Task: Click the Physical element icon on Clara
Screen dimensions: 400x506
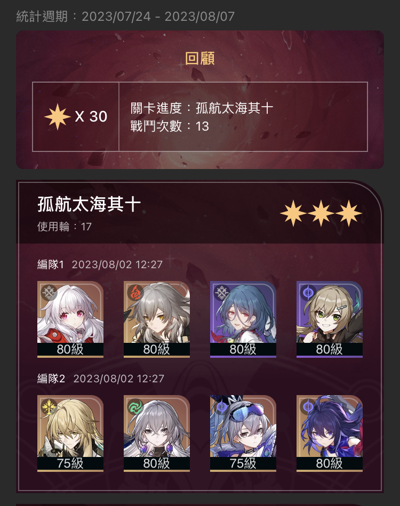Action: point(49,293)
